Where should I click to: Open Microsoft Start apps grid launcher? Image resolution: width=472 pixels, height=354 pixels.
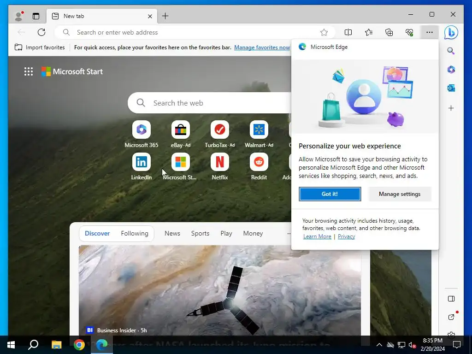[x=29, y=71]
